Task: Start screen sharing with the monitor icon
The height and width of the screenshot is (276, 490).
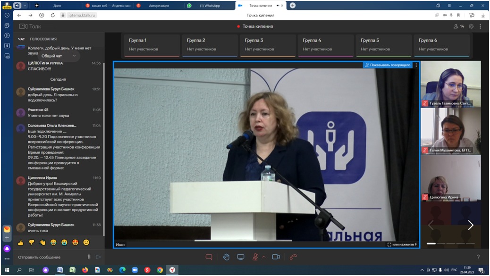Action: 241,257
